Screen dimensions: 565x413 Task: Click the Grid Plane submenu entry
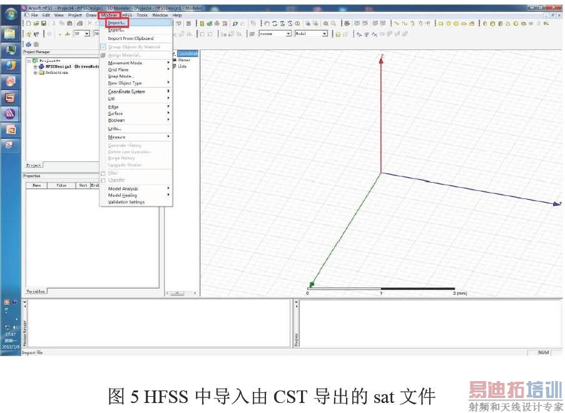click(136, 69)
